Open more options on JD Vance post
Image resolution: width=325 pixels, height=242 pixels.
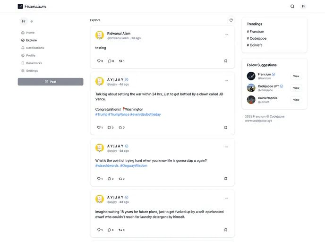click(x=226, y=80)
